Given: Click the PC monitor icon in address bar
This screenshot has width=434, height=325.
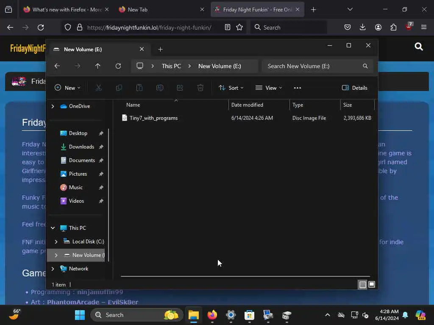Looking at the screenshot, I should [140, 66].
